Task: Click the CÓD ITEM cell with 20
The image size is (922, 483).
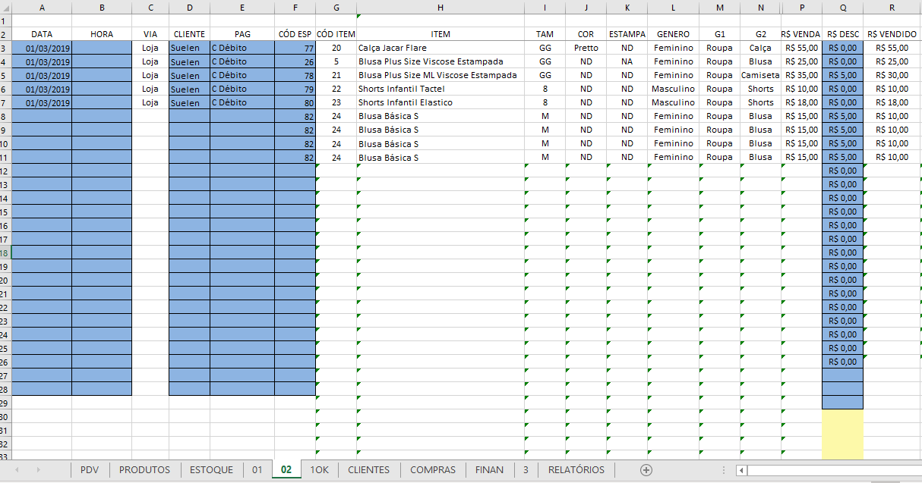Action: coord(336,48)
